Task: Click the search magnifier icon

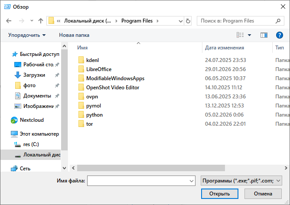Action: tap(277, 21)
